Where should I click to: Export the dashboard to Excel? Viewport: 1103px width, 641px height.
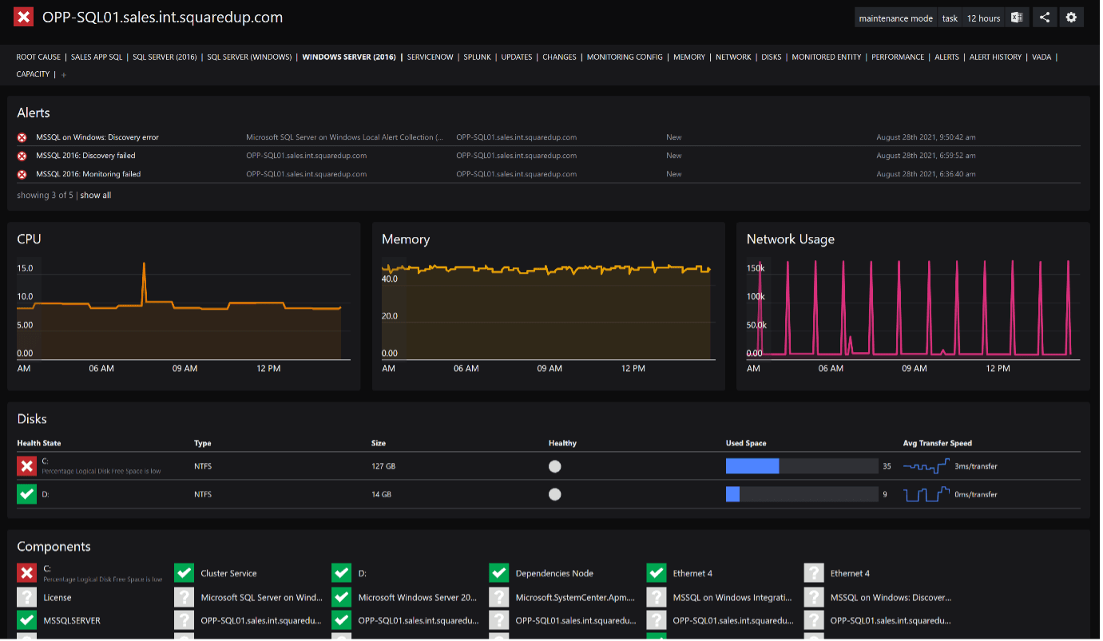pos(1017,18)
